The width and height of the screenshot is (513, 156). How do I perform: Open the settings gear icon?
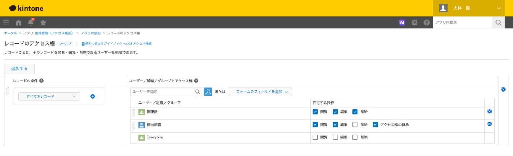coord(414,23)
